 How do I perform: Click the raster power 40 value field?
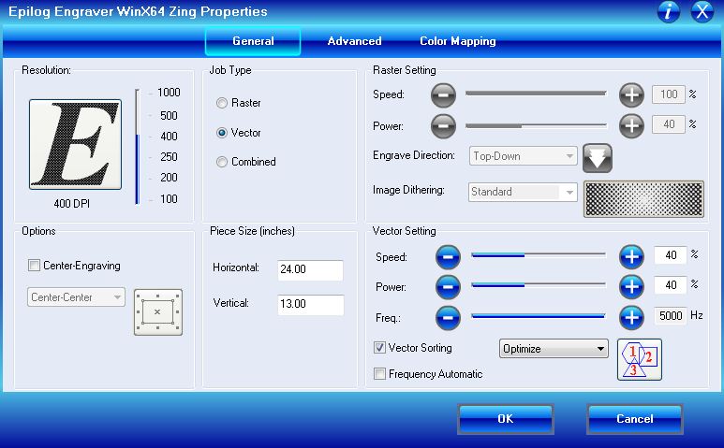668,124
